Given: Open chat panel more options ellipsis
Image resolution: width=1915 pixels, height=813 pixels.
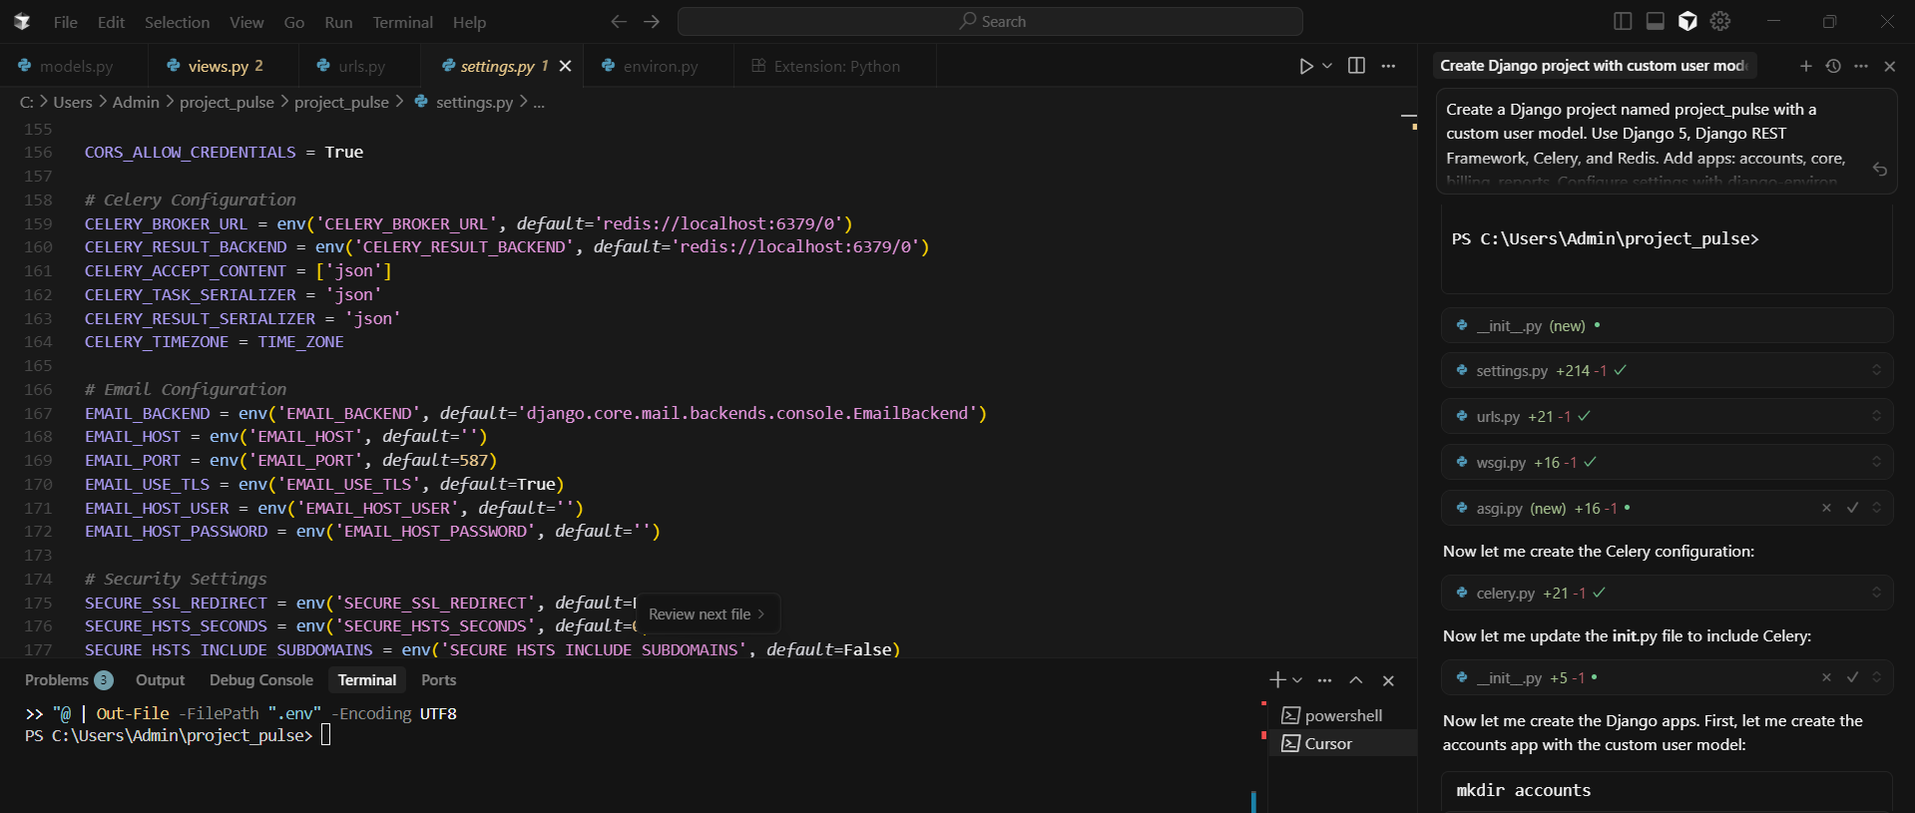Looking at the screenshot, I should pos(1861,66).
